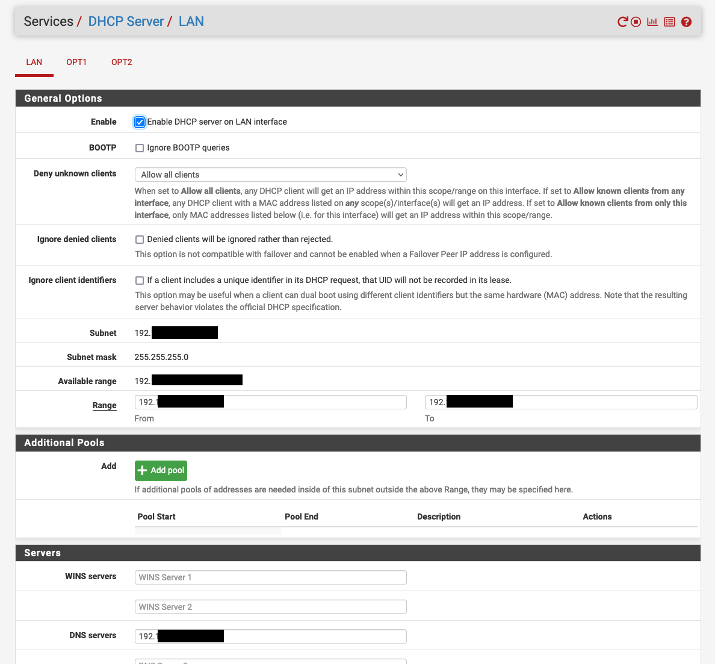Viewport: 715px width, 664px height.
Task: Click the Range label link
Action: point(105,405)
